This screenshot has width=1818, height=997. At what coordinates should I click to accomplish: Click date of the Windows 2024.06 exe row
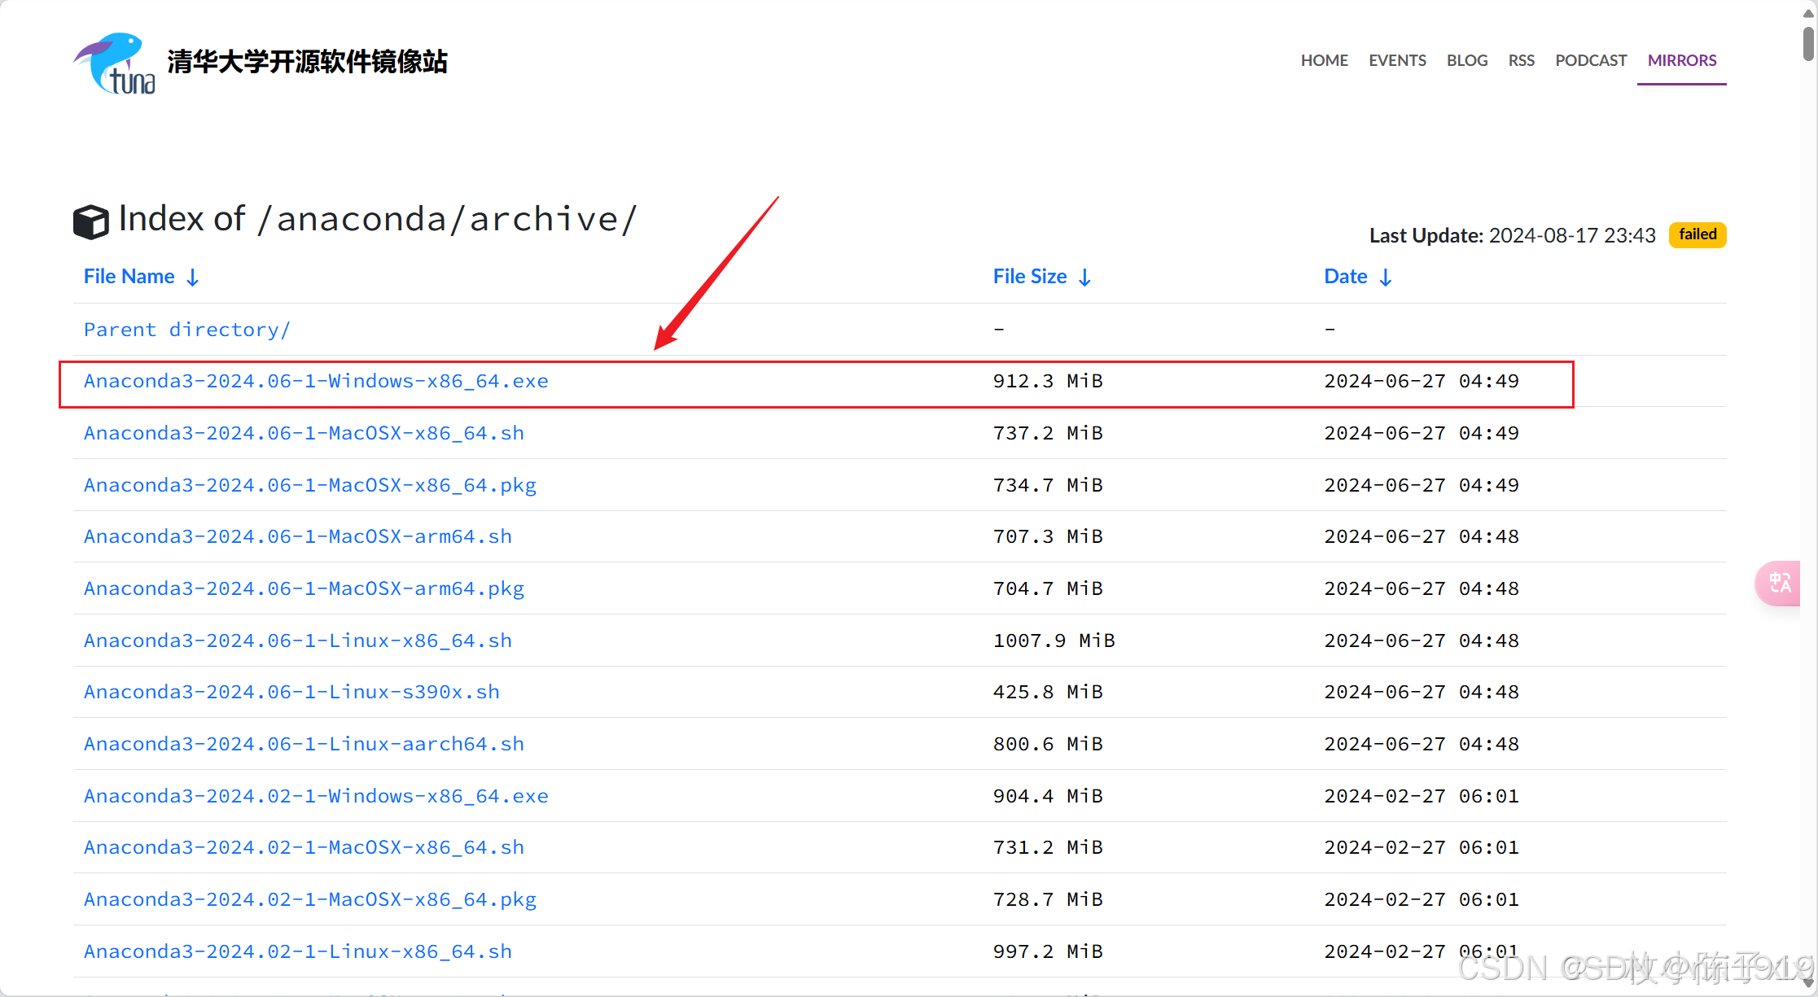coord(1422,381)
